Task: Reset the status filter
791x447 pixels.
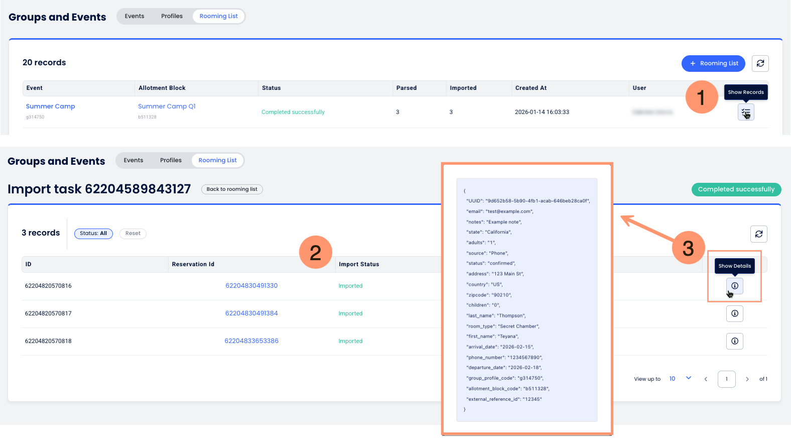Action: coord(133,234)
